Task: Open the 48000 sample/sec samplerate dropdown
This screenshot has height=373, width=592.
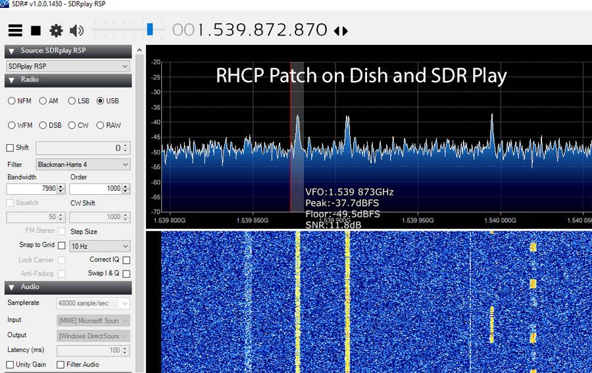Action: 93,303
